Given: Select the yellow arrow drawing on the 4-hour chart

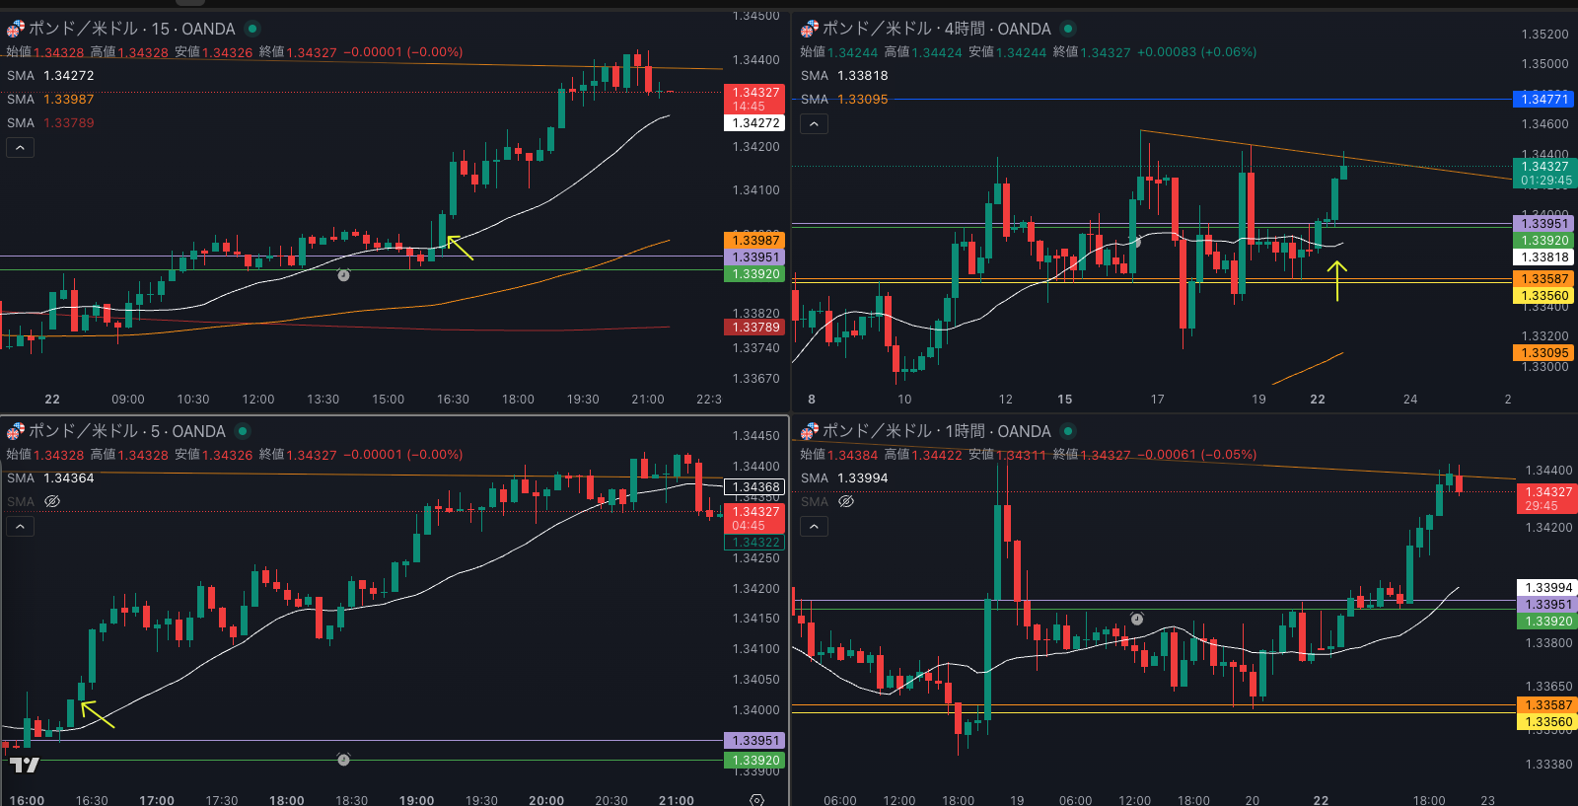Looking at the screenshot, I should coord(1336,280).
